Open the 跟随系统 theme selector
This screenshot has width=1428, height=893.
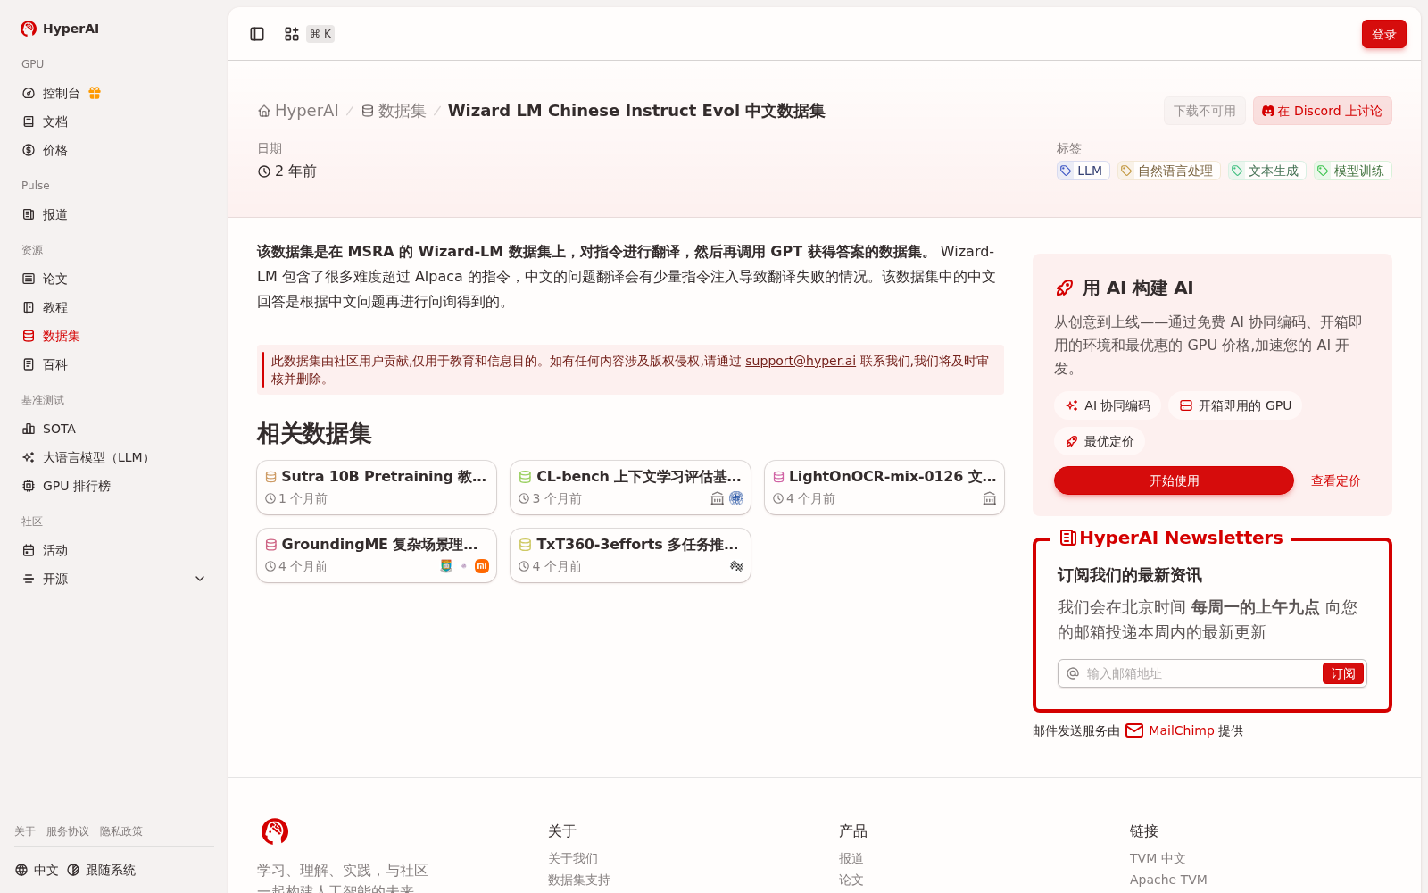[101, 870]
